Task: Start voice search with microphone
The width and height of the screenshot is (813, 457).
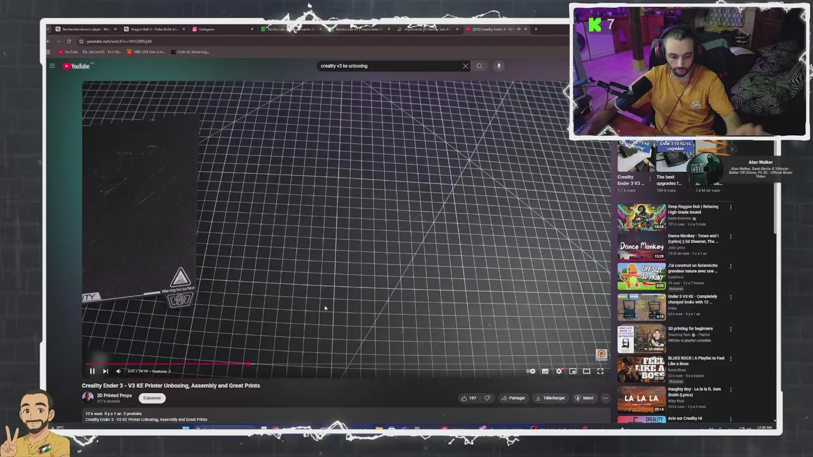Action: click(499, 66)
